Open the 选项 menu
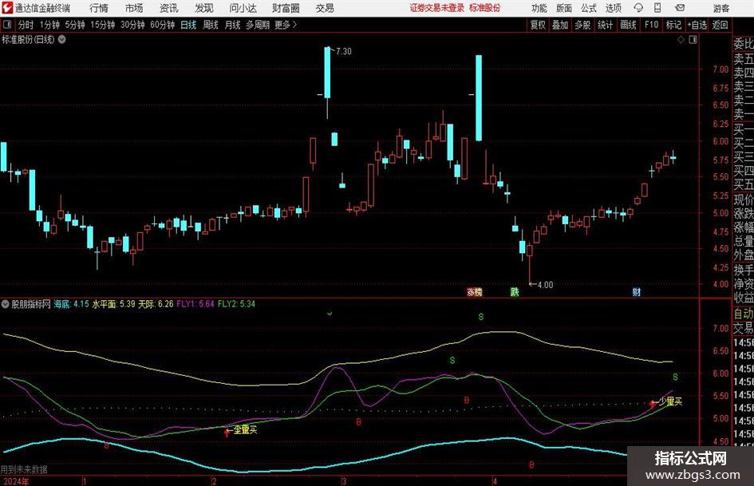 613,8
